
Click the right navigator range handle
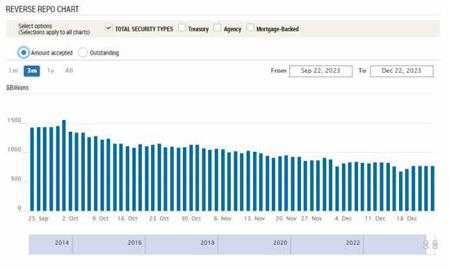[x=435, y=244]
